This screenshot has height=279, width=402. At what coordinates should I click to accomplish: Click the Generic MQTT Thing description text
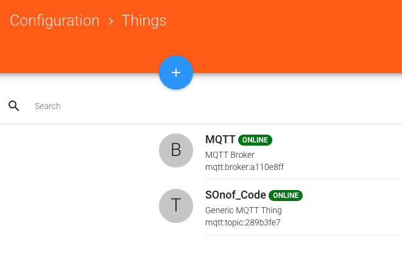(244, 210)
